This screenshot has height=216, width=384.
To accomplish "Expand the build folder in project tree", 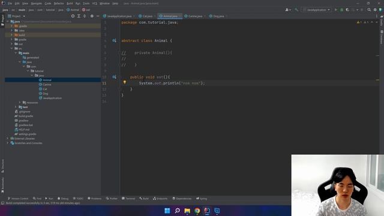I will [x=11, y=35].
